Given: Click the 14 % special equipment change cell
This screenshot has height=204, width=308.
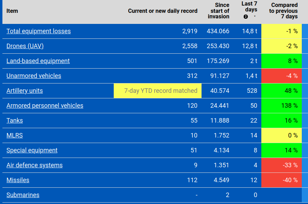Looking at the screenshot, I should [x=281, y=150].
